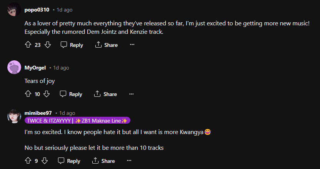Upvote mimibee97's comment
Screen dimensions: 320x169
(x=28, y=161)
